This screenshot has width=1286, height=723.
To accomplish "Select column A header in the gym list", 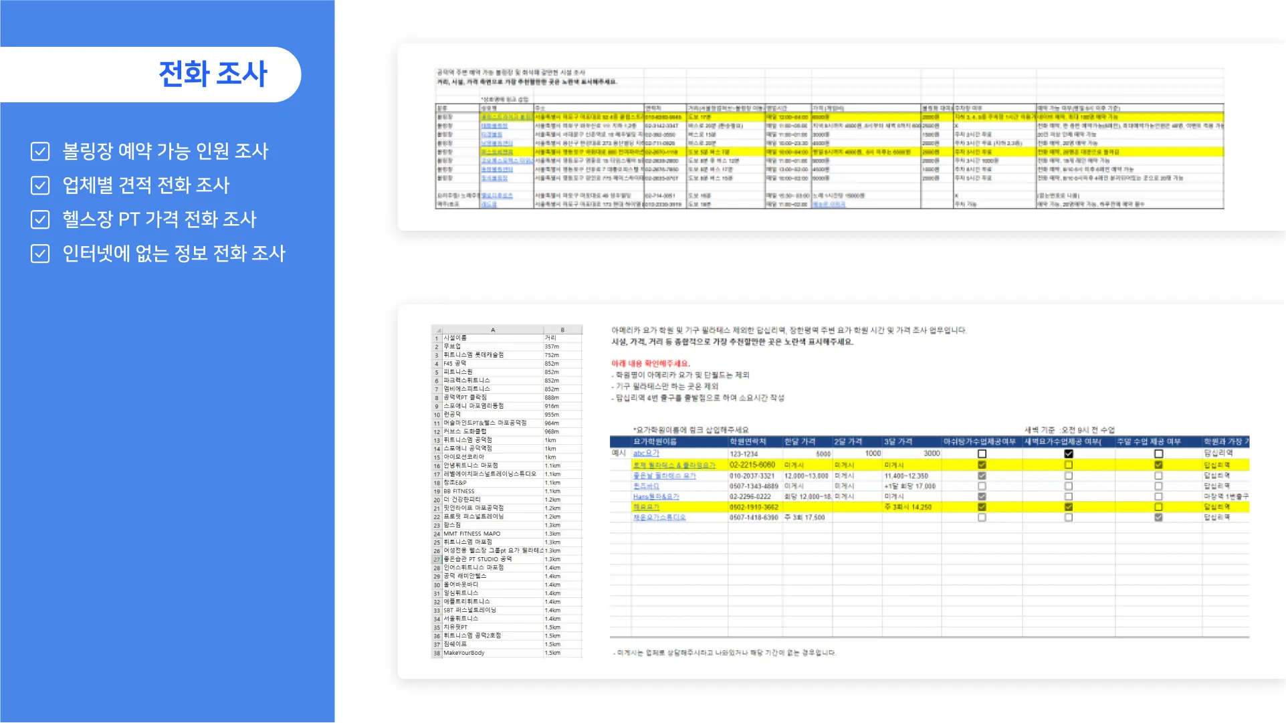I will click(x=493, y=330).
